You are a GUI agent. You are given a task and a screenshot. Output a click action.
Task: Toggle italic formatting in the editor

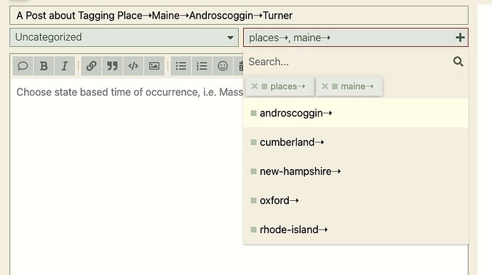tap(65, 66)
